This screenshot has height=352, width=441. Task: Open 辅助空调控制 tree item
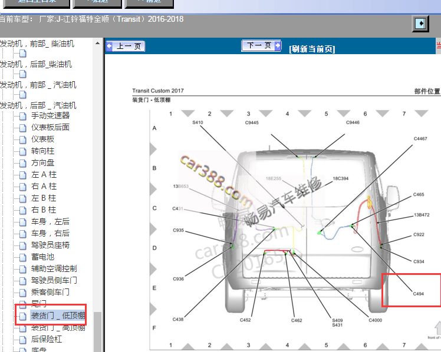point(54,269)
